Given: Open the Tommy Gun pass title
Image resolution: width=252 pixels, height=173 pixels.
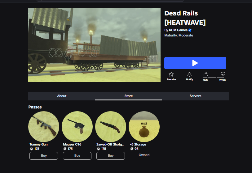Looking at the screenshot, I should (38, 144).
